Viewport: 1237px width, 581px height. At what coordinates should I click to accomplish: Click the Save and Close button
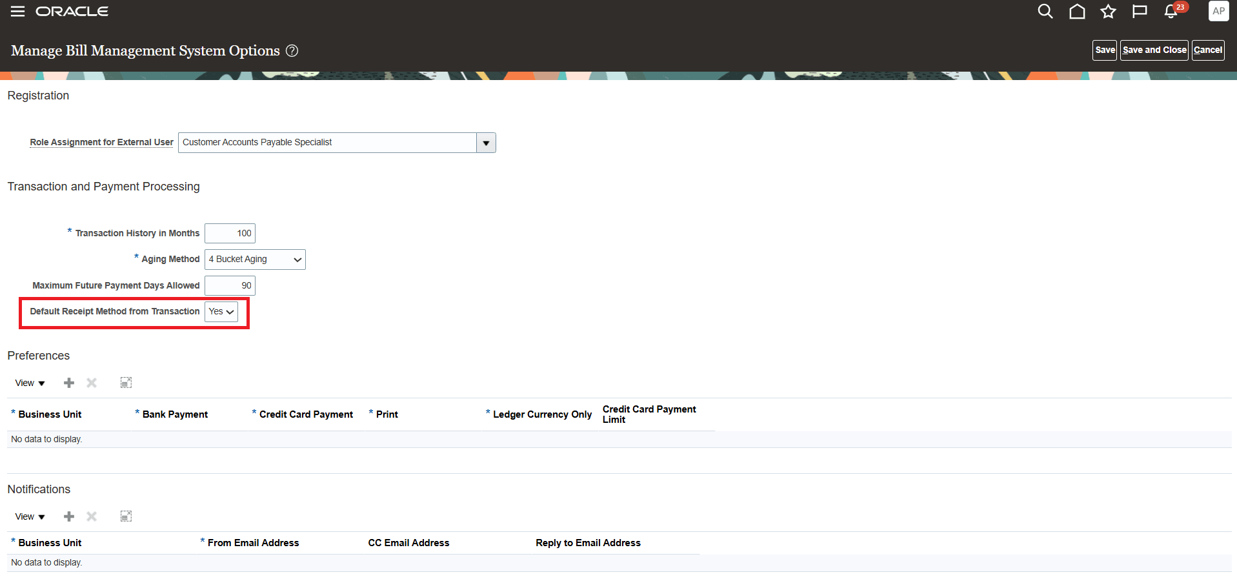click(x=1154, y=50)
